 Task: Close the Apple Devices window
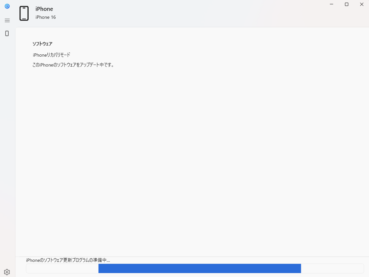(362, 4)
